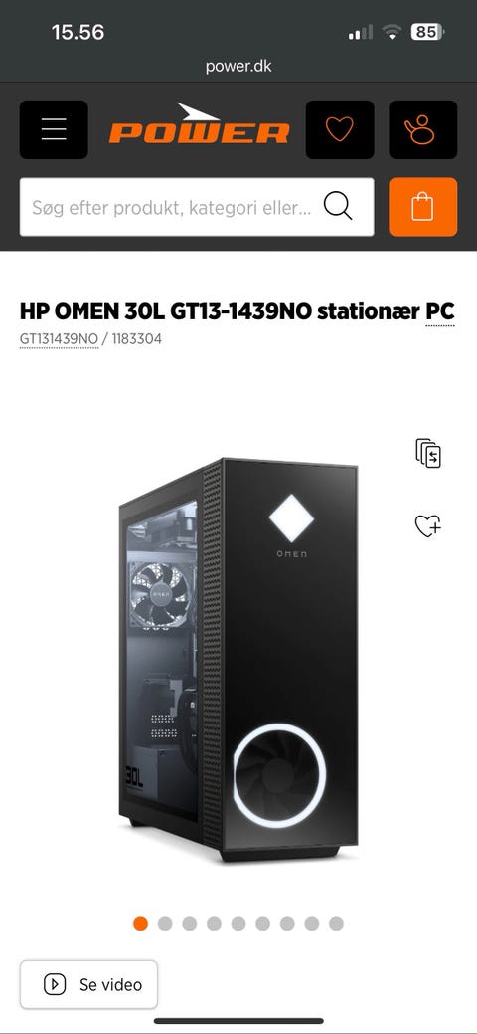Viewport: 477px width, 1034px height.
Task: Click the search magnifier icon
Action: coord(338,207)
